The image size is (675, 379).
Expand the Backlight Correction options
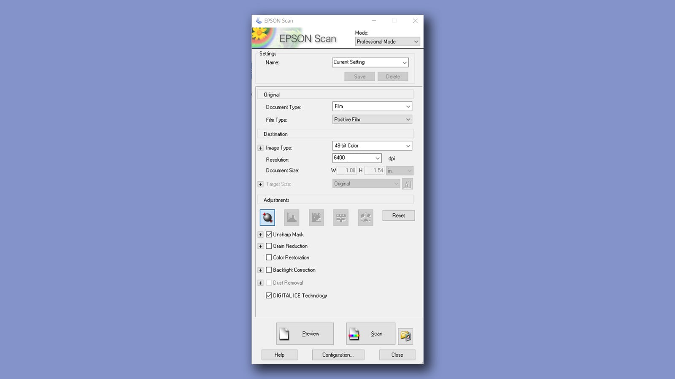tap(260, 270)
